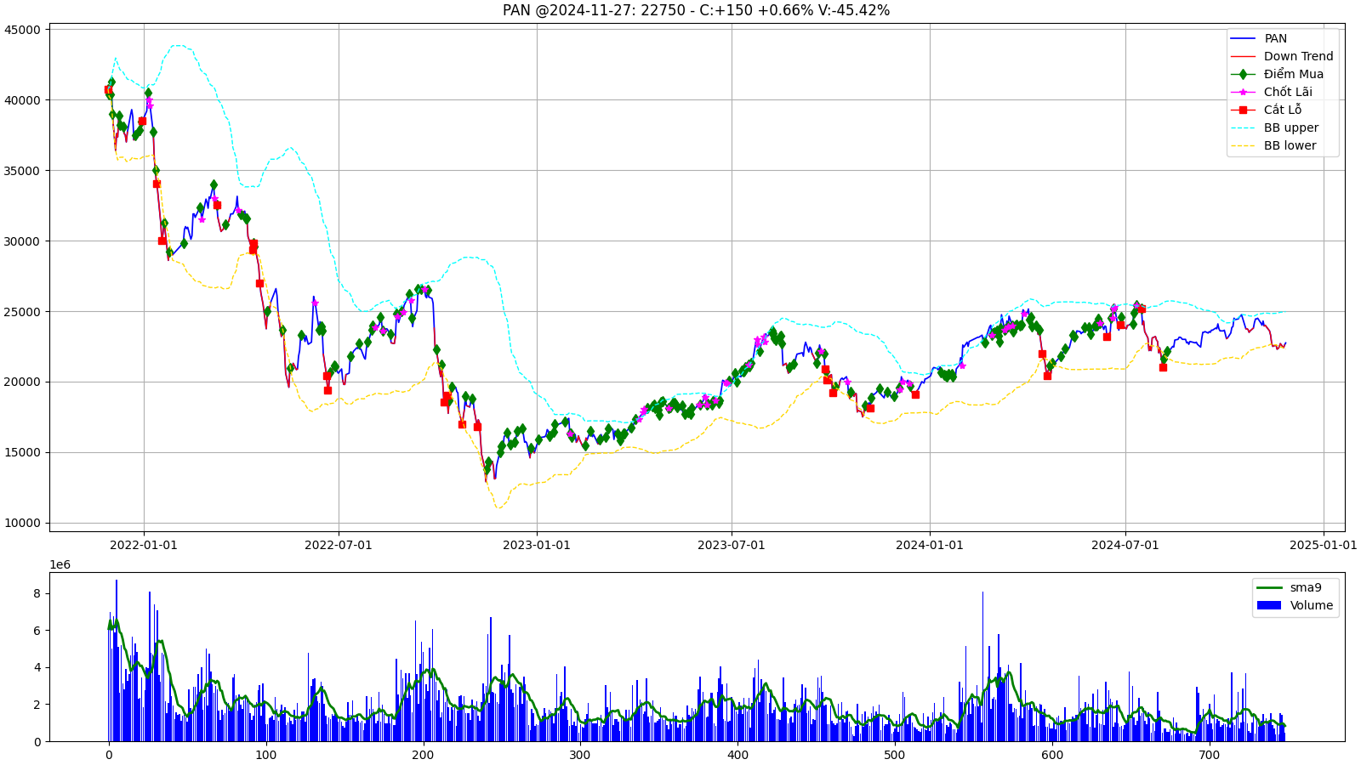Click the 6 tick on volume axis
The height and width of the screenshot is (765, 1361).
(37, 631)
